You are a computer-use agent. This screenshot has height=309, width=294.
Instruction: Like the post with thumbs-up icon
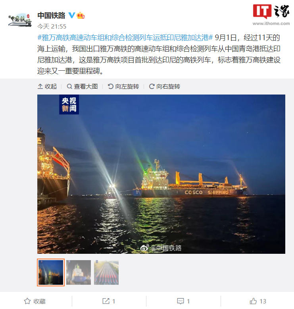[x=253, y=301]
